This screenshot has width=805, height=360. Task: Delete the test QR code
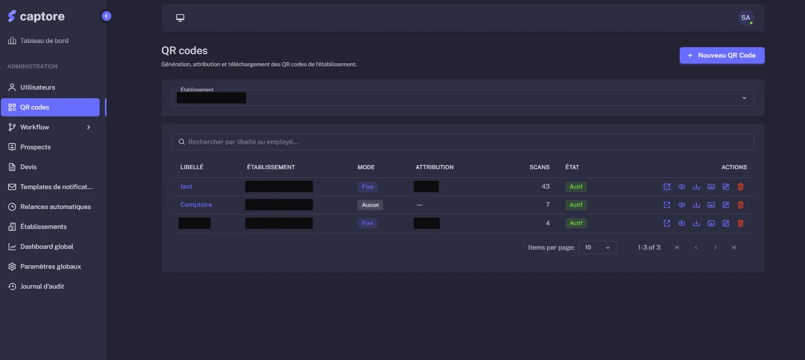[740, 186]
